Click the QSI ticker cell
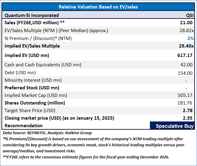Screen dimensions: 197x166 click(x=190, y=15)
